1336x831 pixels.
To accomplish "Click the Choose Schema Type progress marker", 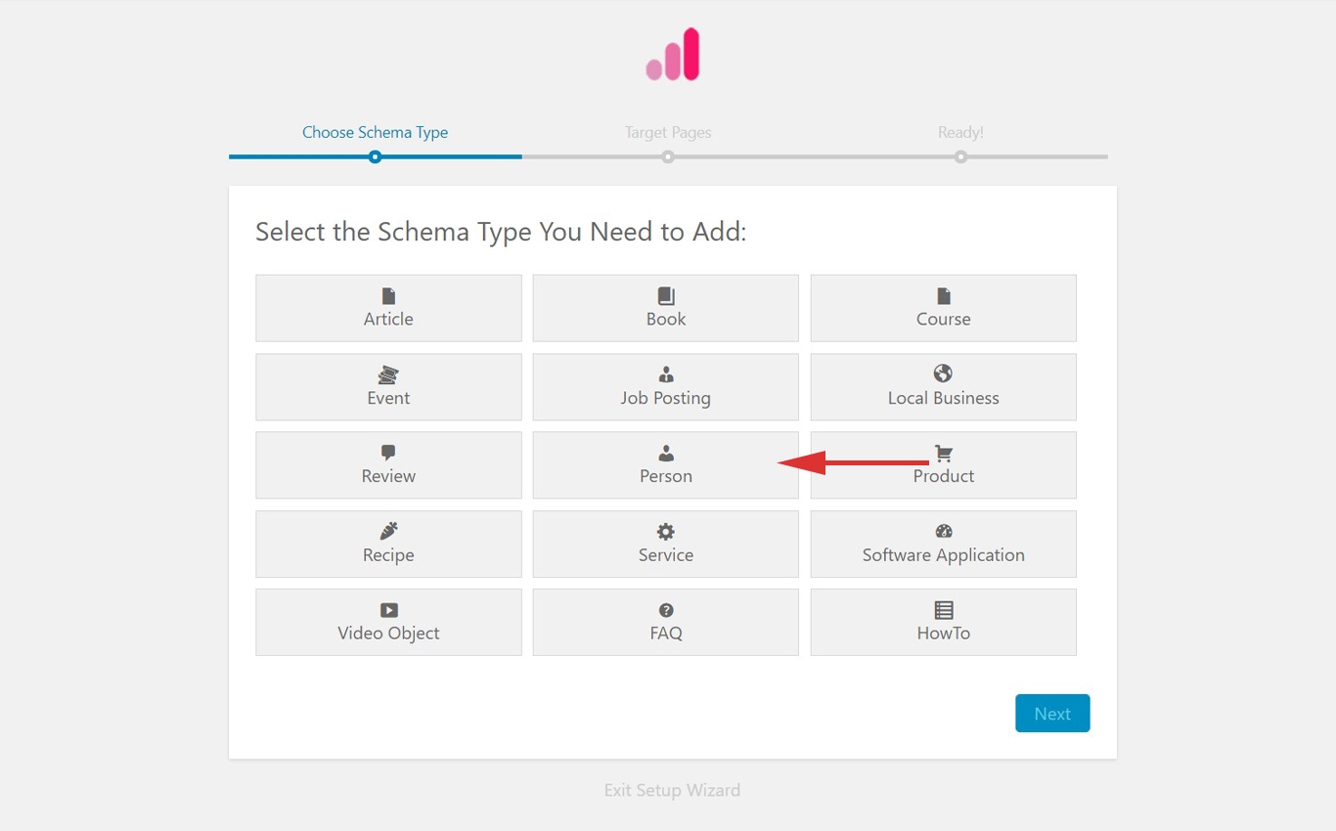I will click(375, 155).
